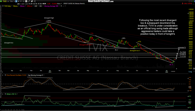Select the 15m timeframe button
This screenshot has width=195, height=111.
point(11,1)
